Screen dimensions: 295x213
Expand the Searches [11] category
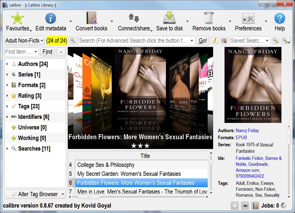coord(7,149)
